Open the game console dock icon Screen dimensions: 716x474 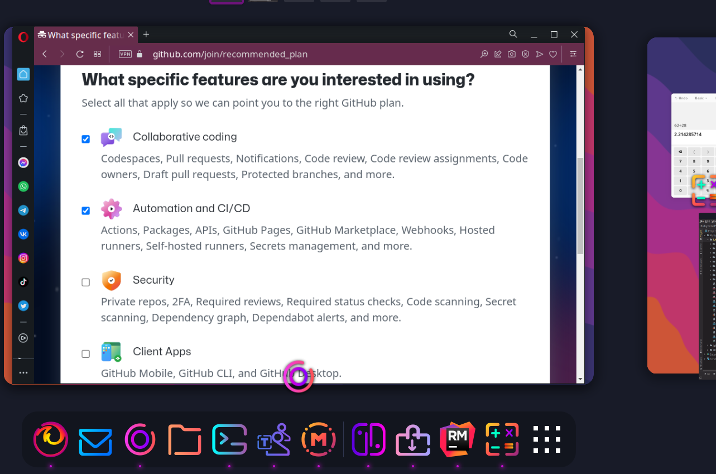click(x=369, y=439)
